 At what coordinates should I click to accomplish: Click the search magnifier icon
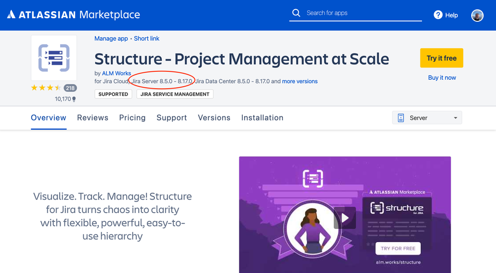pyautogui.click(x=296, y=13)
